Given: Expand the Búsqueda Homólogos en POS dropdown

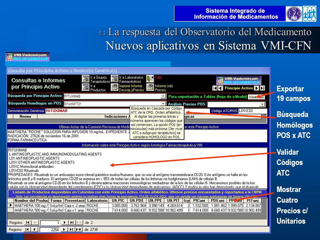Looking at the screenshot, I should coord(163,104).
